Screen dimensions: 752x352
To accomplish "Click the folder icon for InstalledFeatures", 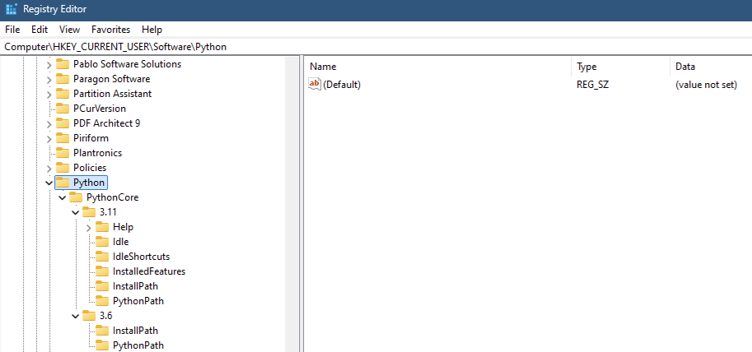I will (x=102, y=271).
